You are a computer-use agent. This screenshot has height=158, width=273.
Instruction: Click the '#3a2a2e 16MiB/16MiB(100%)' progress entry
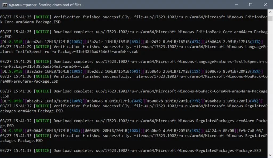55,71
